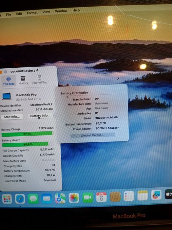Screen dimensions: 172x230
Task: Open the Window menu
Action: pos(61,11)
